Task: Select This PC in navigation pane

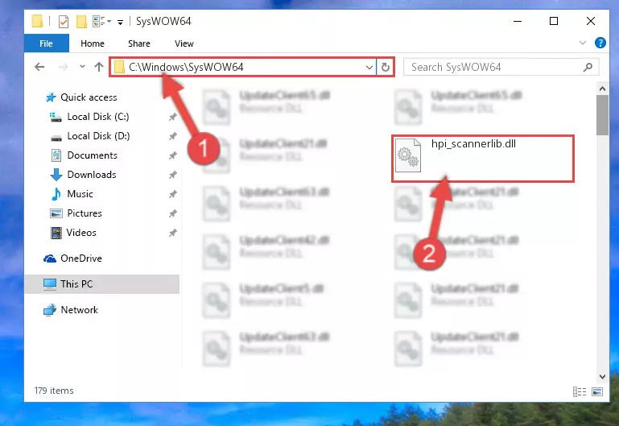Action: click(x=102, y=284)
